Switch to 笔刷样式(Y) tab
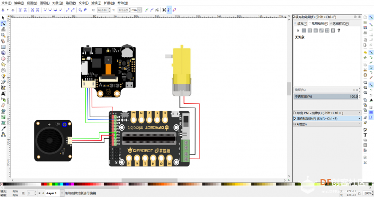 pos(340,23)
